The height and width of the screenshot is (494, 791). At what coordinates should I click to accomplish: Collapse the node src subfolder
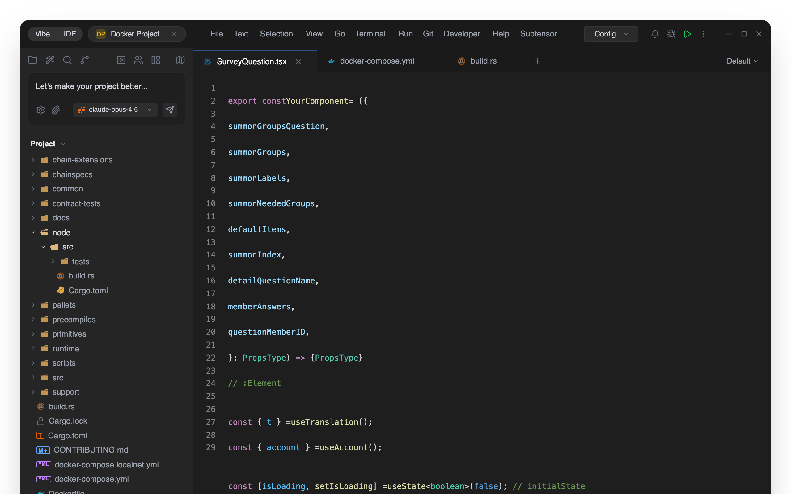[43, 247]
